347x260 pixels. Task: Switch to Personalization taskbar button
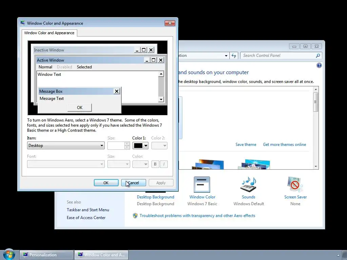click(46, 255)
